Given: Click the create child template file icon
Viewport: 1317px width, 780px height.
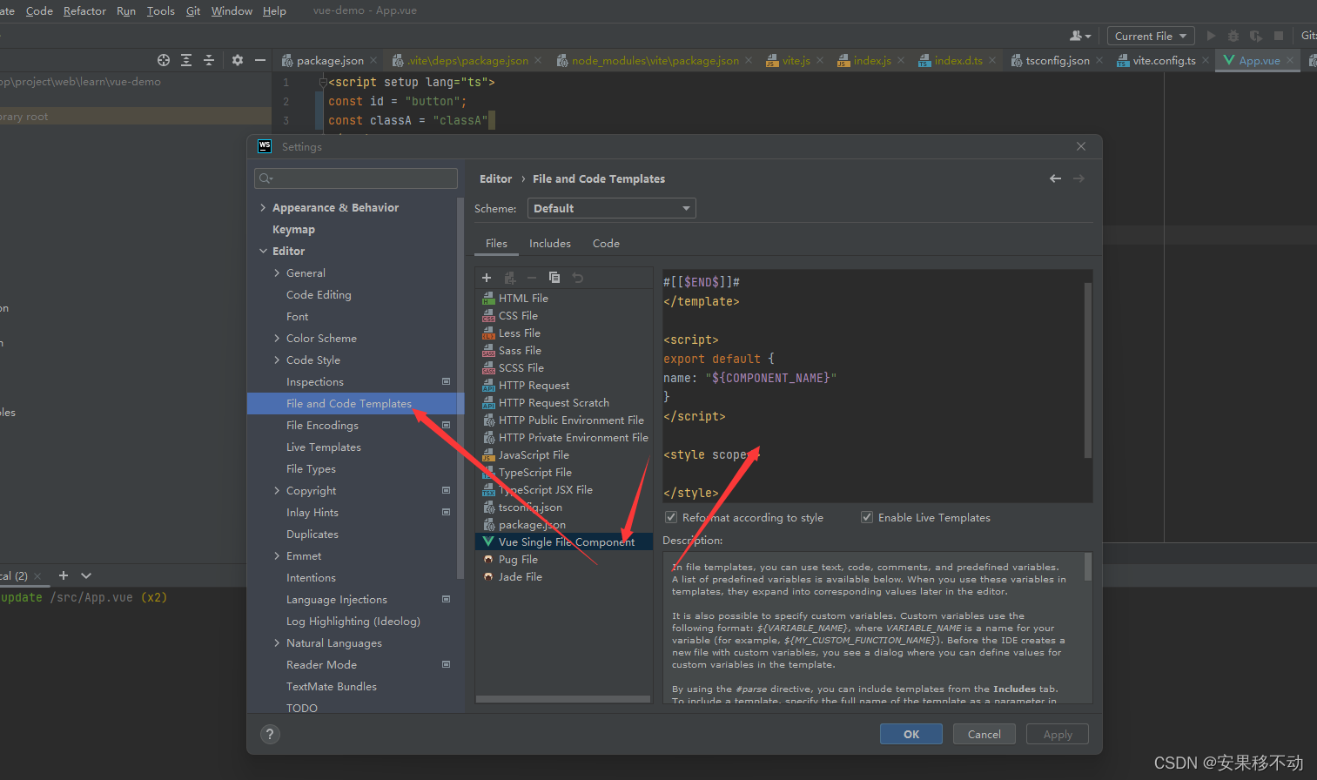Looking at the screenshot, I should (x=510, y=278).
